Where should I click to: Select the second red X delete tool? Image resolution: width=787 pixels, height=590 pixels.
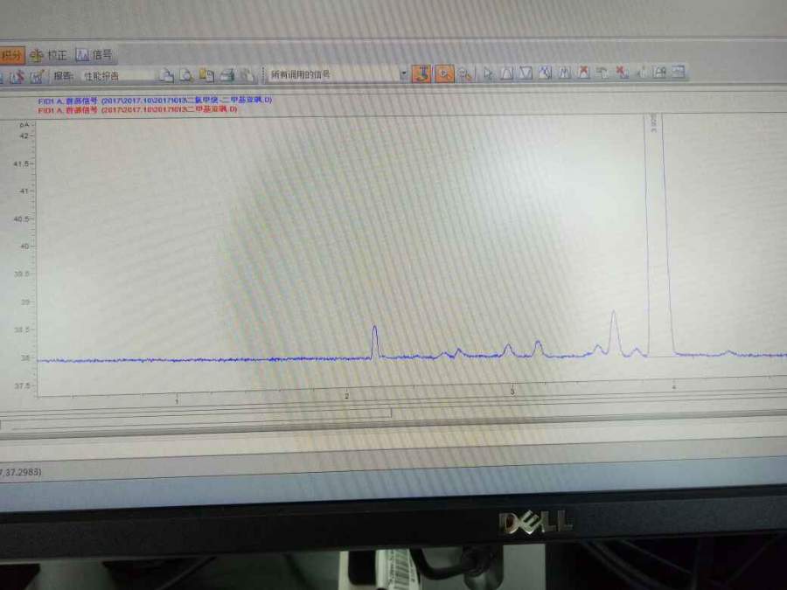tap(622, 73)
